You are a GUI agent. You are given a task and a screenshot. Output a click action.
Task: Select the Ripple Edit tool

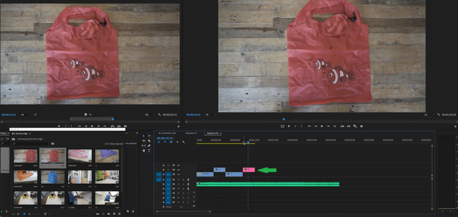point(144,141)
